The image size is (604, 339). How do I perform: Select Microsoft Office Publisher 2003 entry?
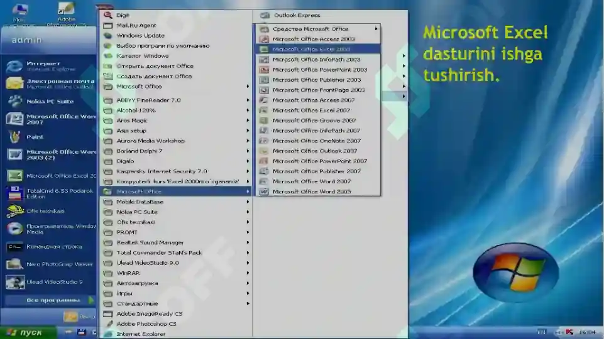[x=318, y=80]
